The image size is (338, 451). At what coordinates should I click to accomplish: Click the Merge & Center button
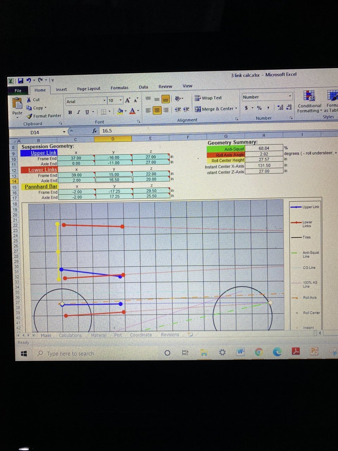(214, 109)
